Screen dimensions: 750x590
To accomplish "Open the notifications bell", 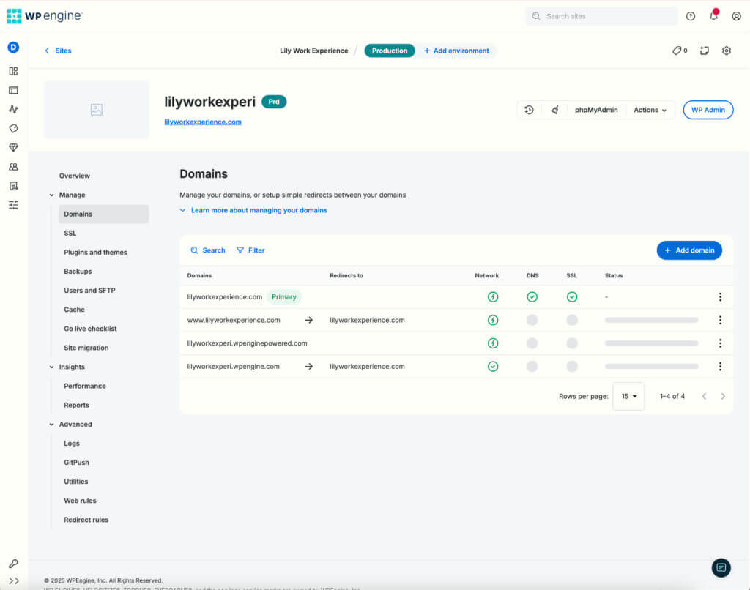I will tap(713, 15).
